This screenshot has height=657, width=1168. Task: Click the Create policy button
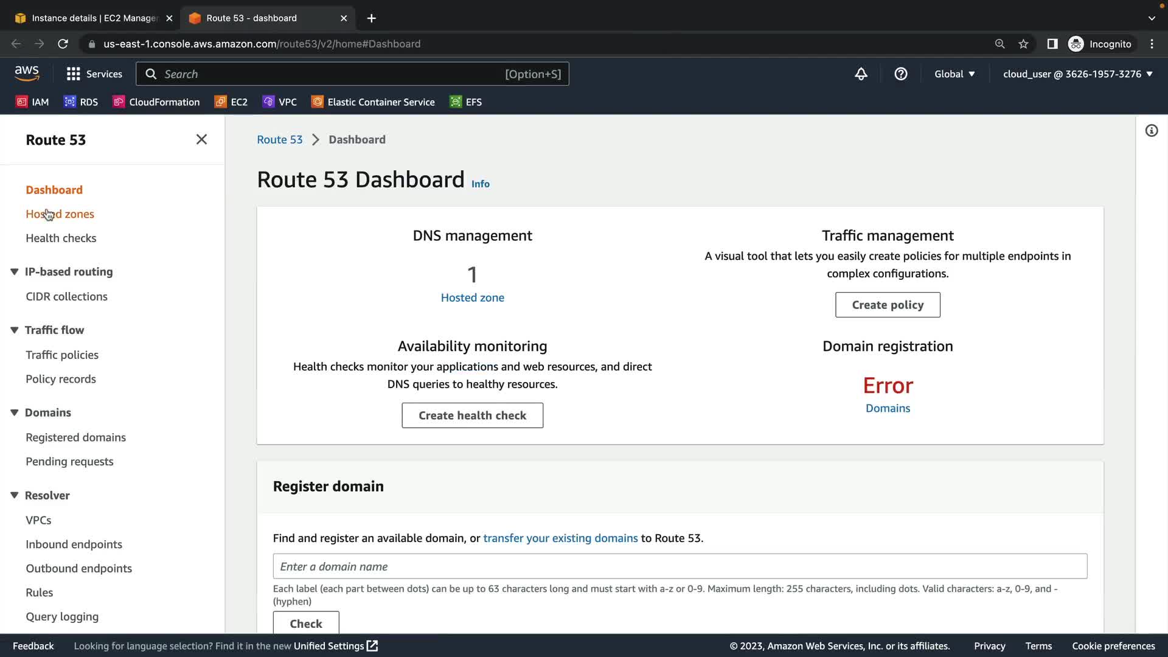click(x=887, y=305)
